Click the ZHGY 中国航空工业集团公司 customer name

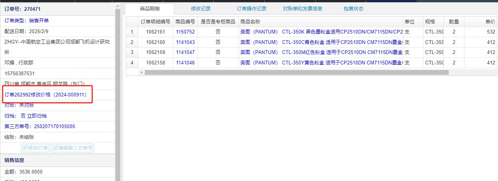(57, 47)
